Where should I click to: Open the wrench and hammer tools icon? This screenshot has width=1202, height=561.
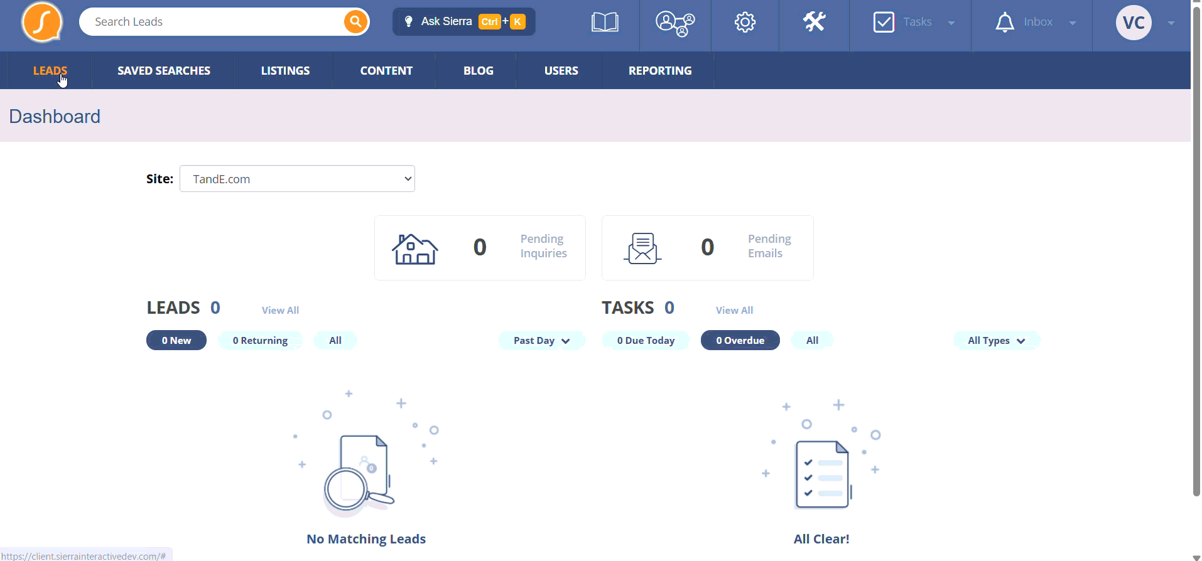pos(814,22)
